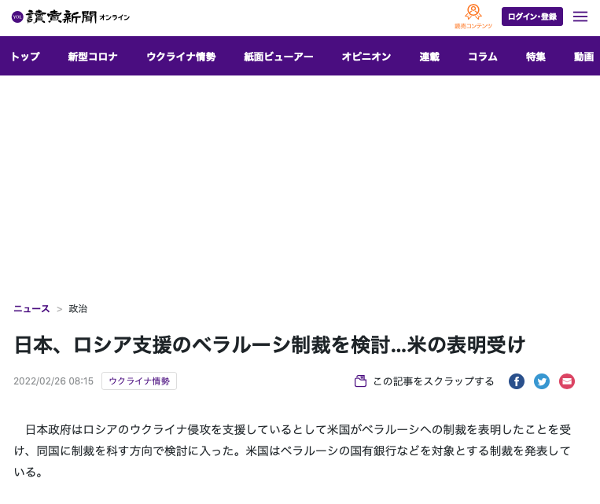The height and width of the screenshot is (504, 600).
Task: Select 特集 in the navigation bar
Action: pyautogui.click(x=536, y=57)
